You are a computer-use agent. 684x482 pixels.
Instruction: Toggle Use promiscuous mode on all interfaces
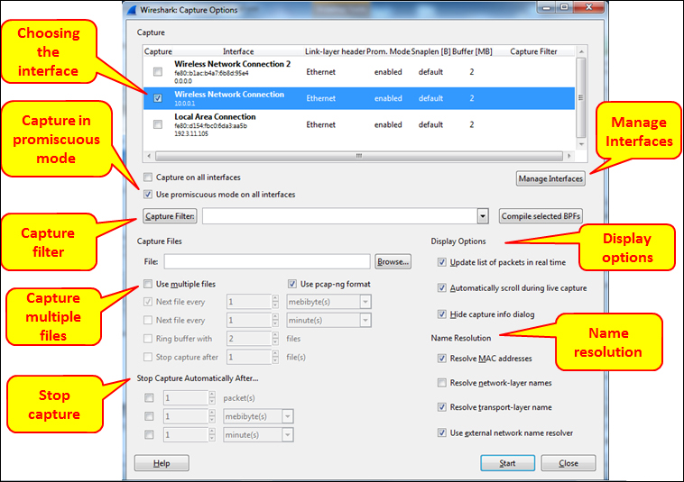pyautogui.click(x=148, y=195)
